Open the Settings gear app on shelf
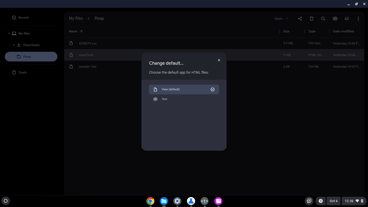The image size is (368, 207). click(177, 201)
